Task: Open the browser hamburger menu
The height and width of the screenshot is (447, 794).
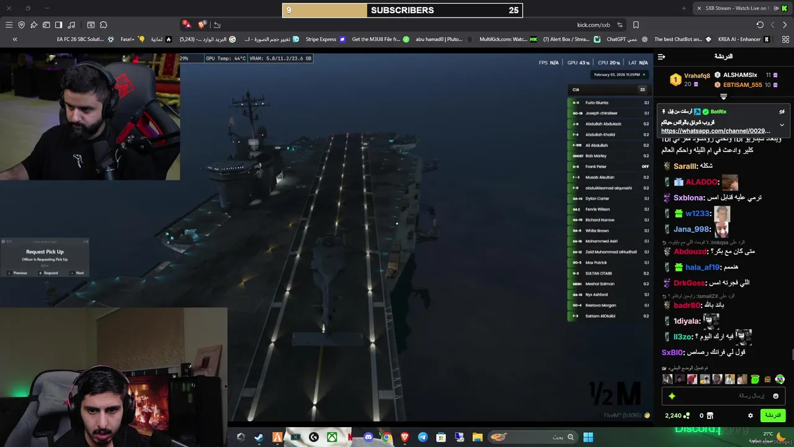Action: pos(9,25)
